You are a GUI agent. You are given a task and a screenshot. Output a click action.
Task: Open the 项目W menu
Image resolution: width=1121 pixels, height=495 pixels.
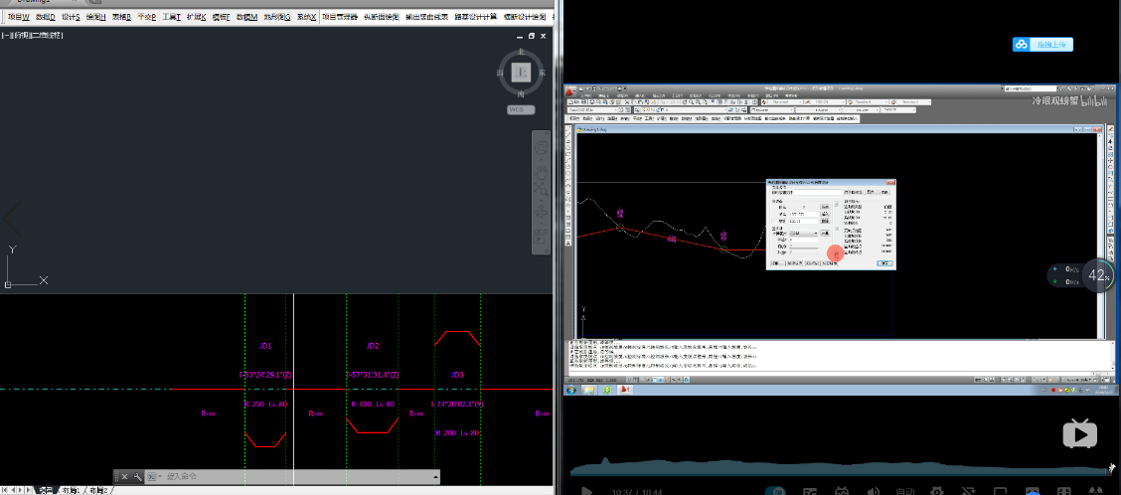click(x=18, y=18)
